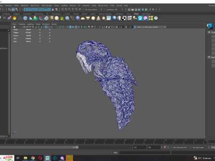The height and width of the screenshot is (161, 215).
Task: Open the Windows menu in menu bar
Action: pyautogui.click(x=9, y=5)
